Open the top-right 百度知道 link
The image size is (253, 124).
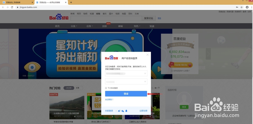(x=230, y=12)
